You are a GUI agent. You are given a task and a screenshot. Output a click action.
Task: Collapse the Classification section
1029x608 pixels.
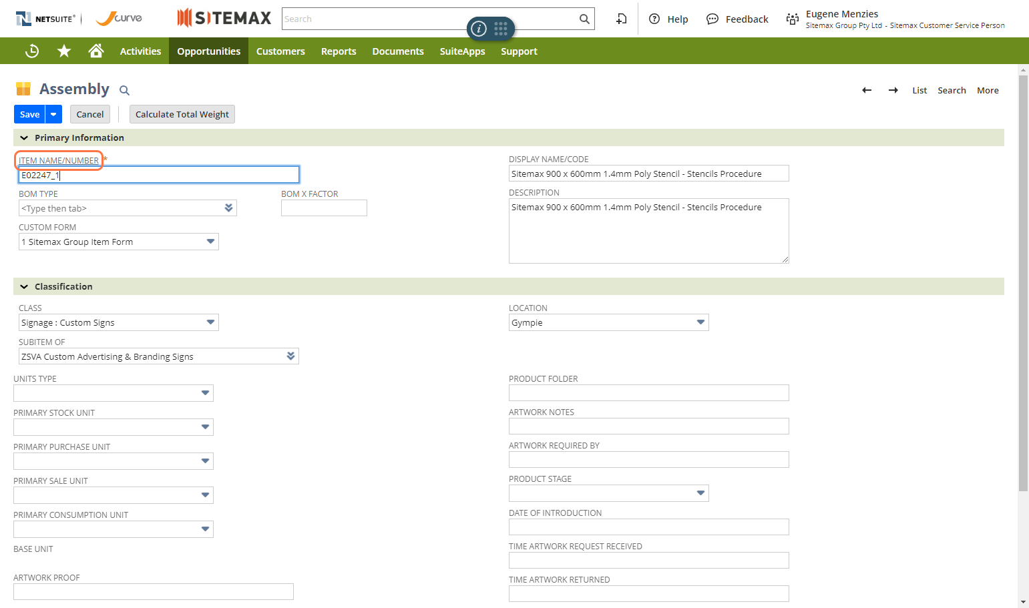[24, 286]
